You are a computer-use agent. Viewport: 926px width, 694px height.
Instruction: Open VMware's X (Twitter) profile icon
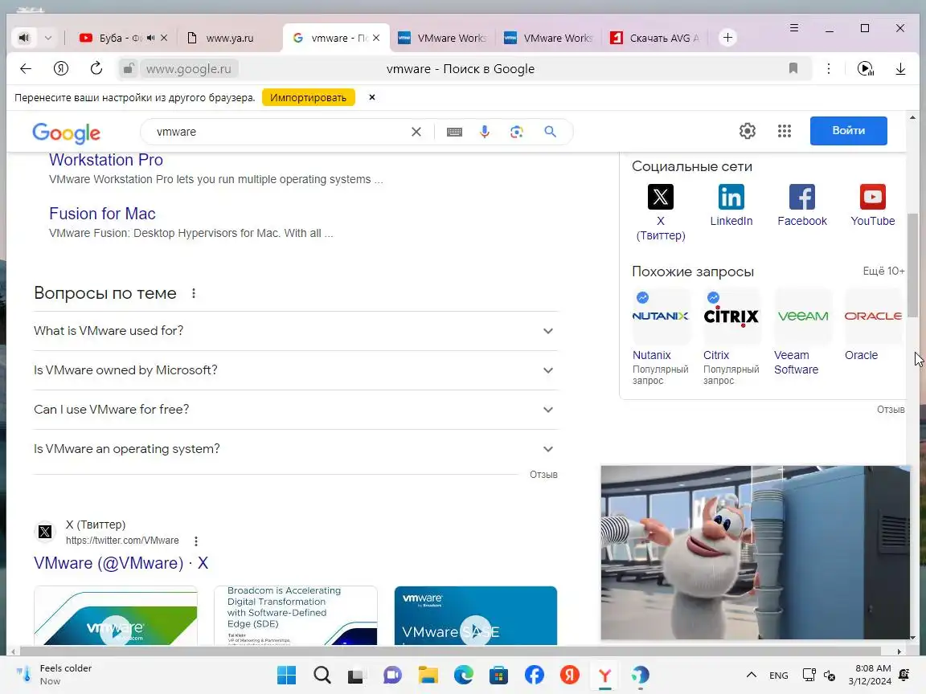click(660, 197)
